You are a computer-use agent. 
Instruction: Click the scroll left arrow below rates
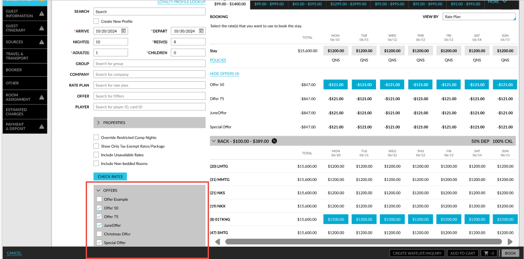tap(217, 242)
